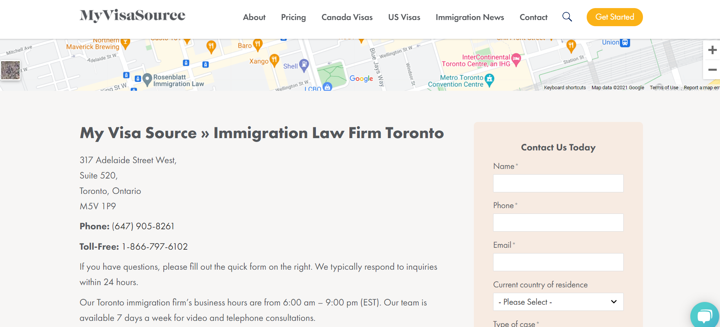Open the site search magnifier icon
Viewport: 720px width, 327px height.
567,17
